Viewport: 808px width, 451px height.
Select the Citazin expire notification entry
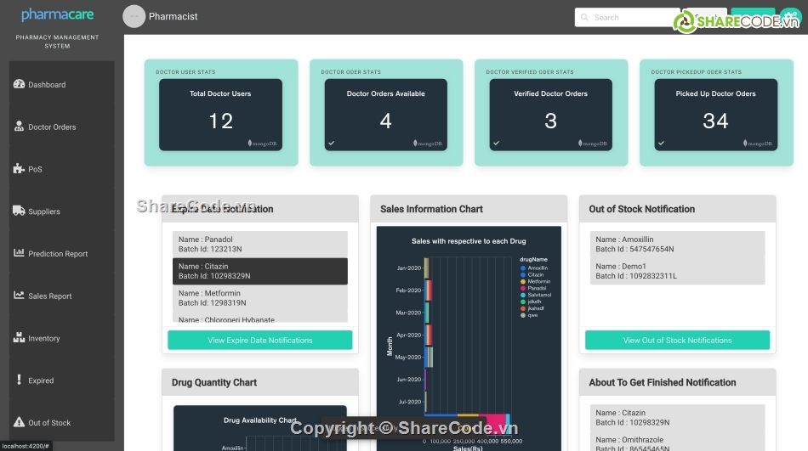[x=259, y=271]
